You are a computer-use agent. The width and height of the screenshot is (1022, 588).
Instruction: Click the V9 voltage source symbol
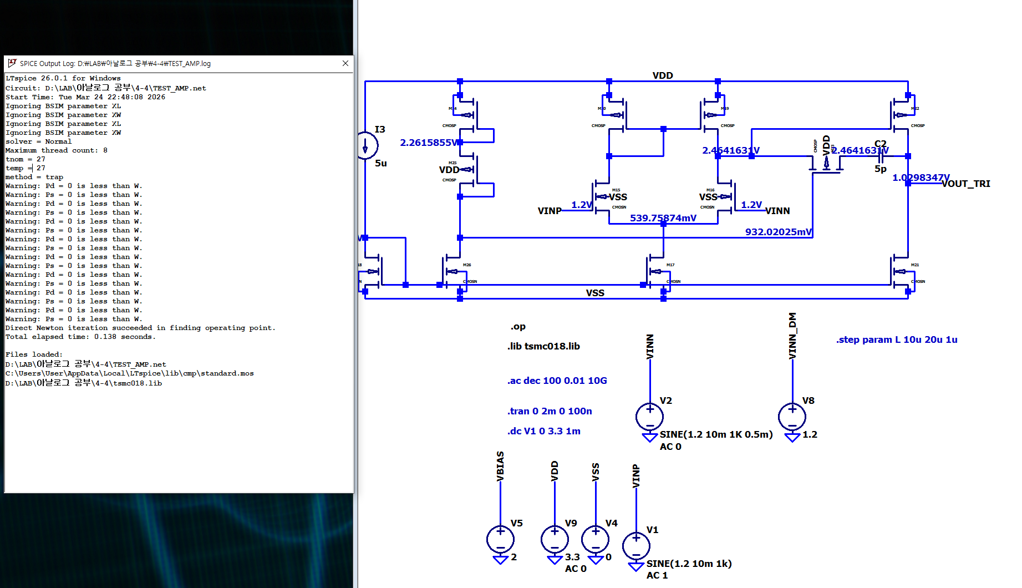coord(555,539)
